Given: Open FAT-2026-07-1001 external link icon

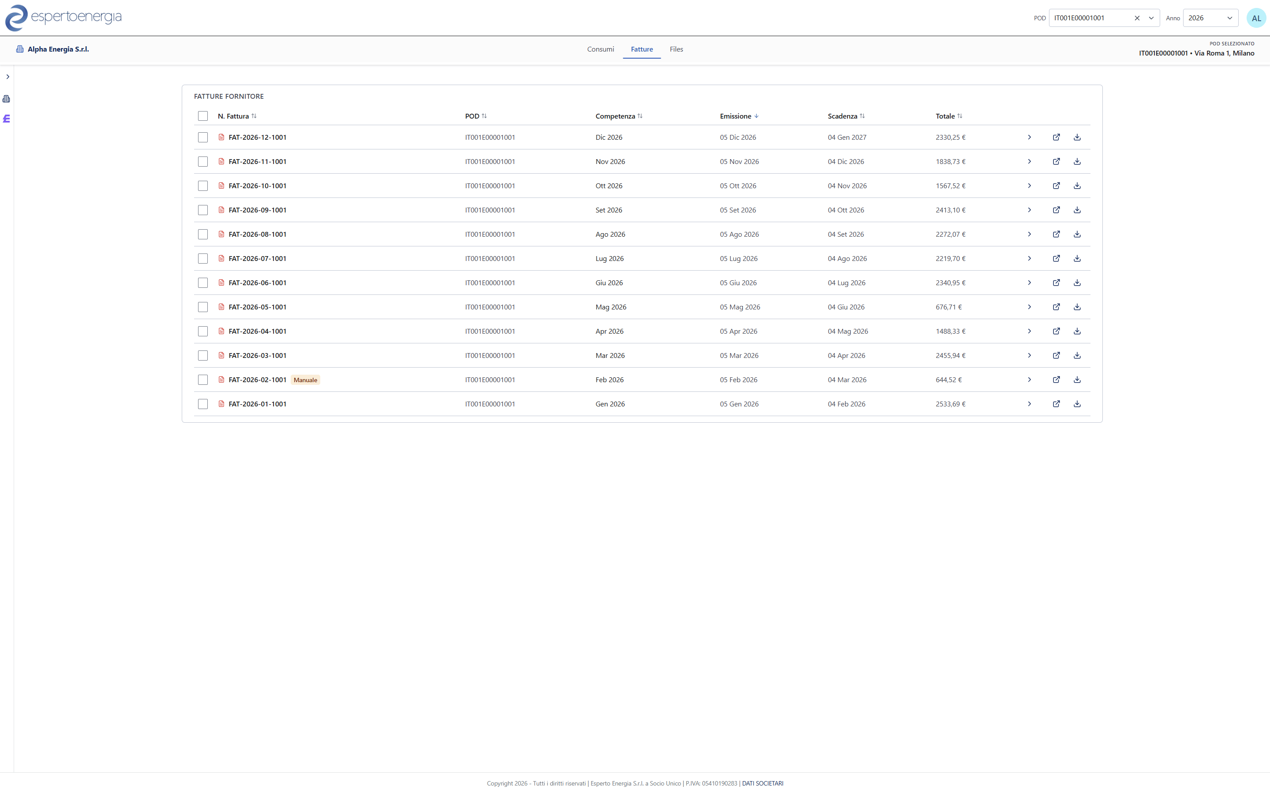Looking at the screenshot, I should (1056, 259).
